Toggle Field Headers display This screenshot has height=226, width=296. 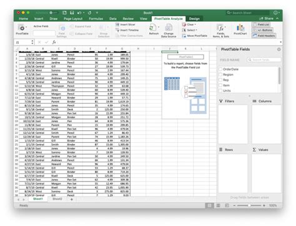tap(264, 36)
